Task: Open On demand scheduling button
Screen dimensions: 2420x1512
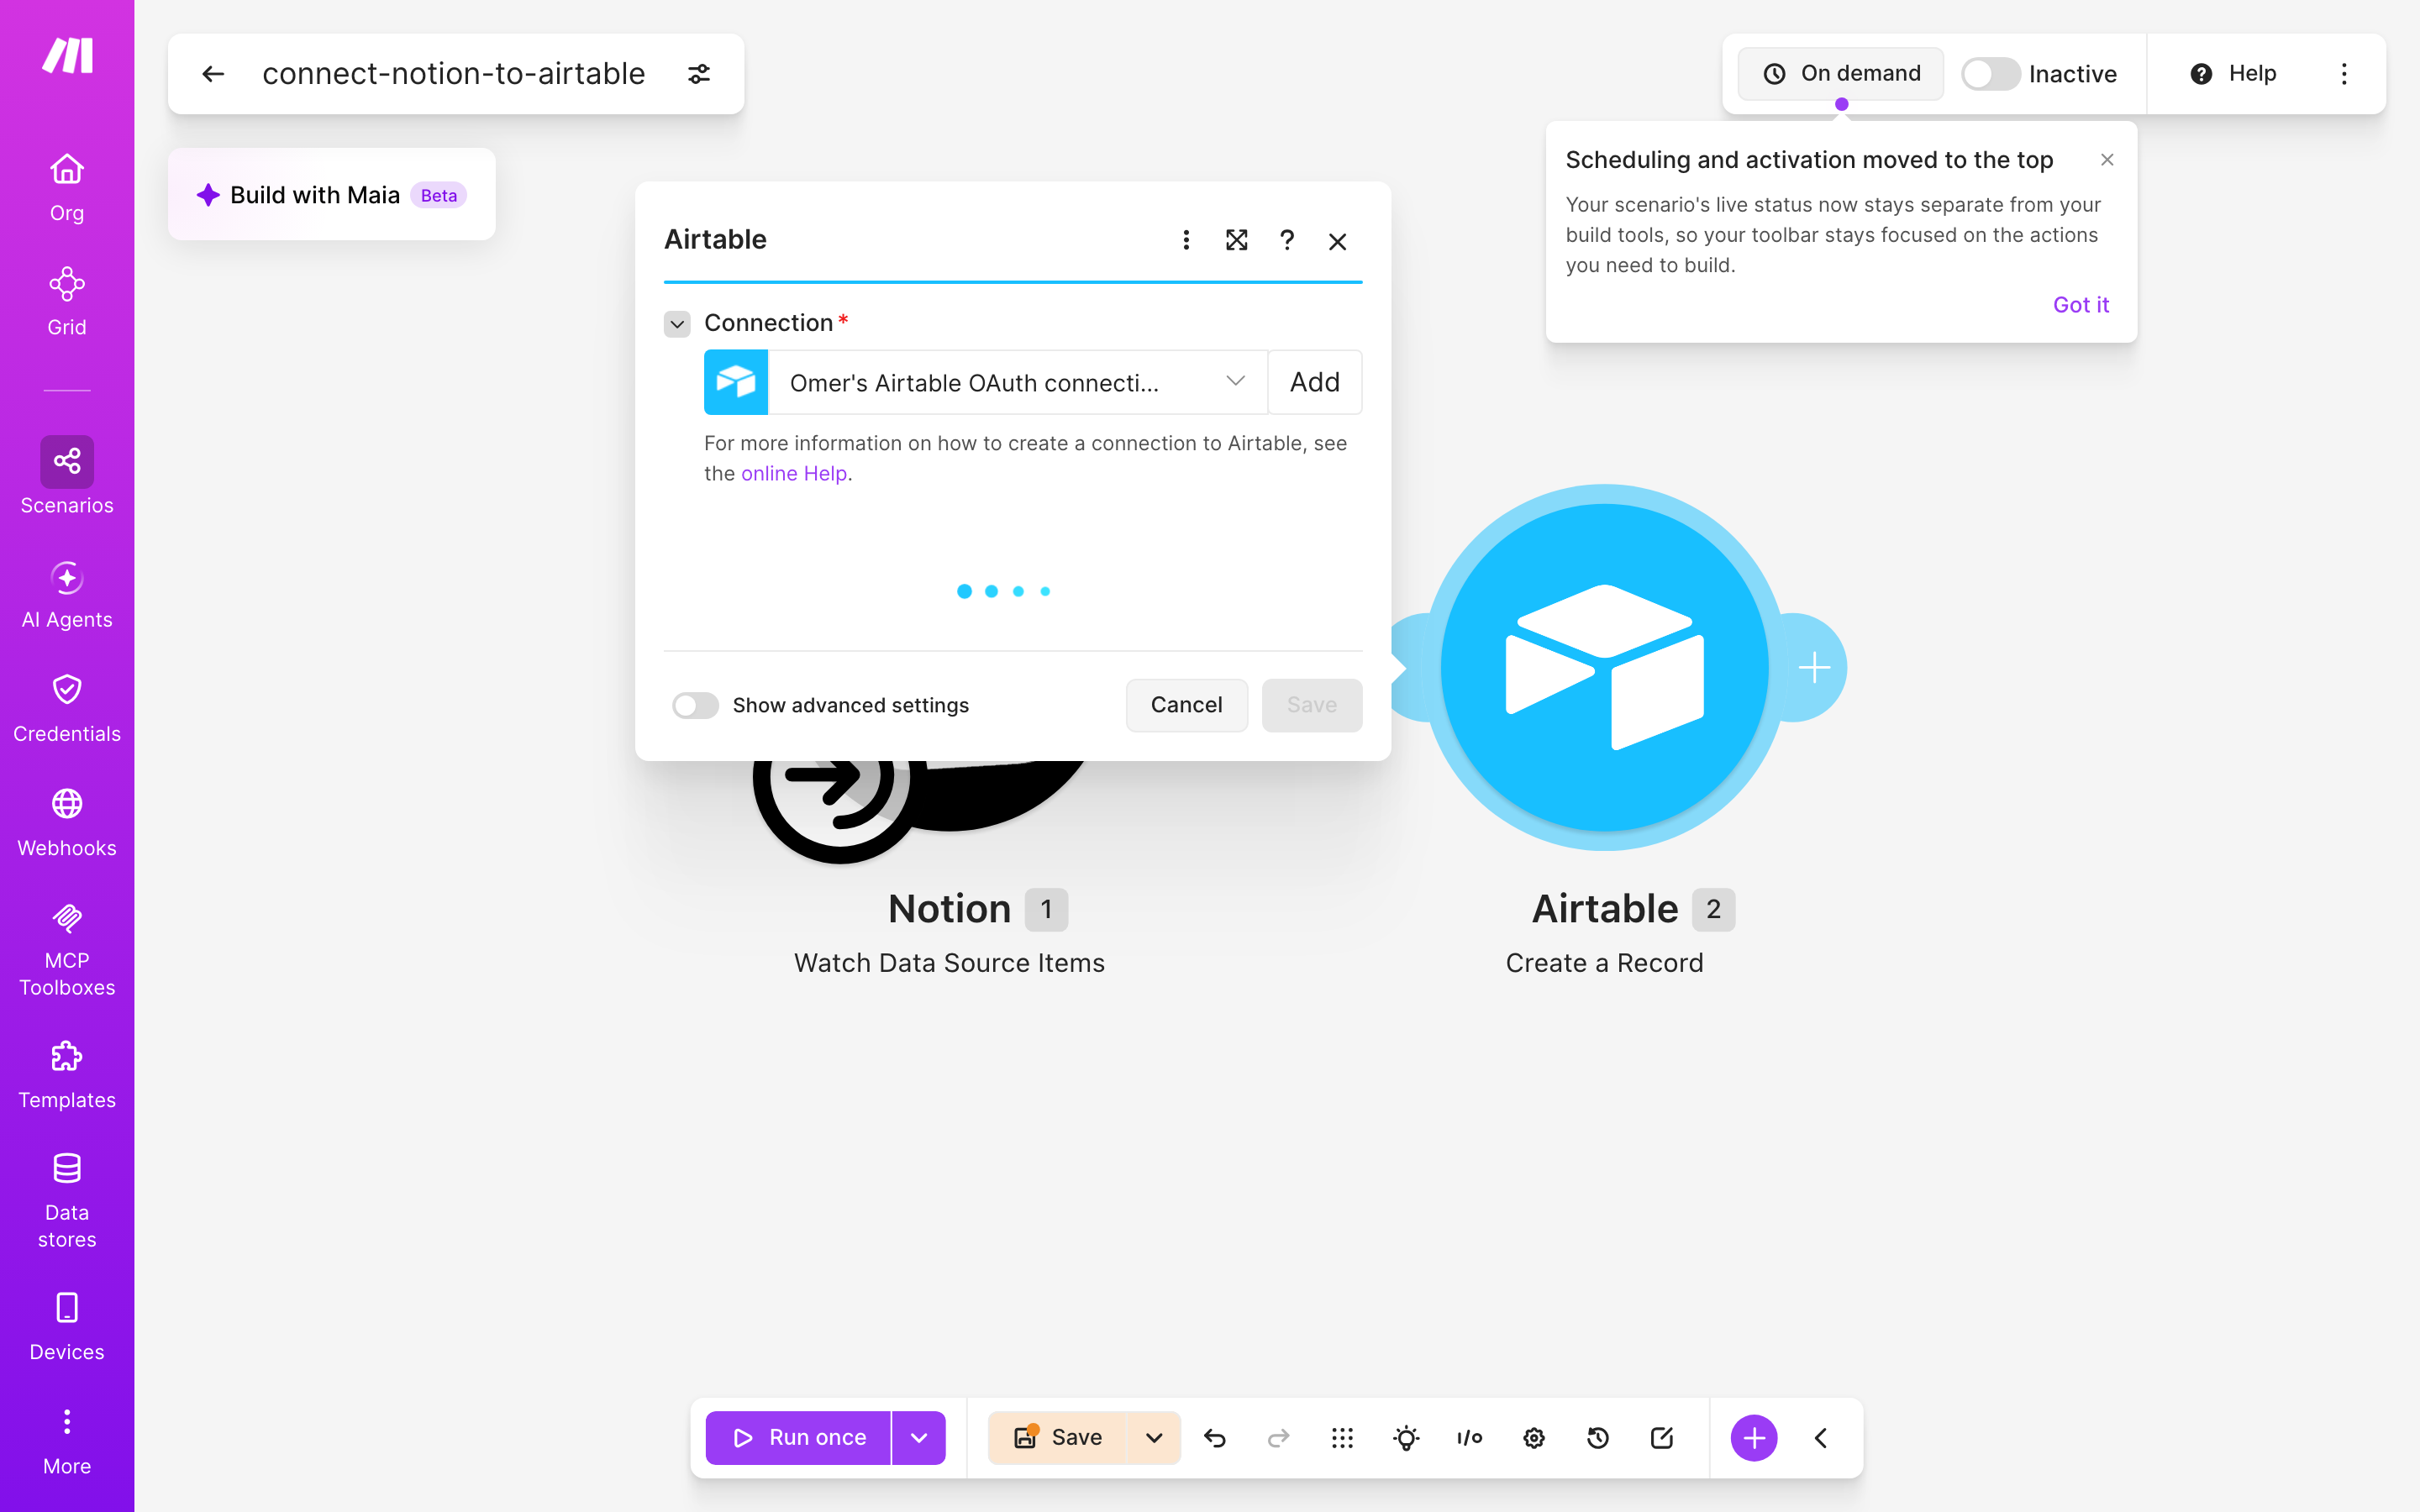Action: click(1841, 74)
